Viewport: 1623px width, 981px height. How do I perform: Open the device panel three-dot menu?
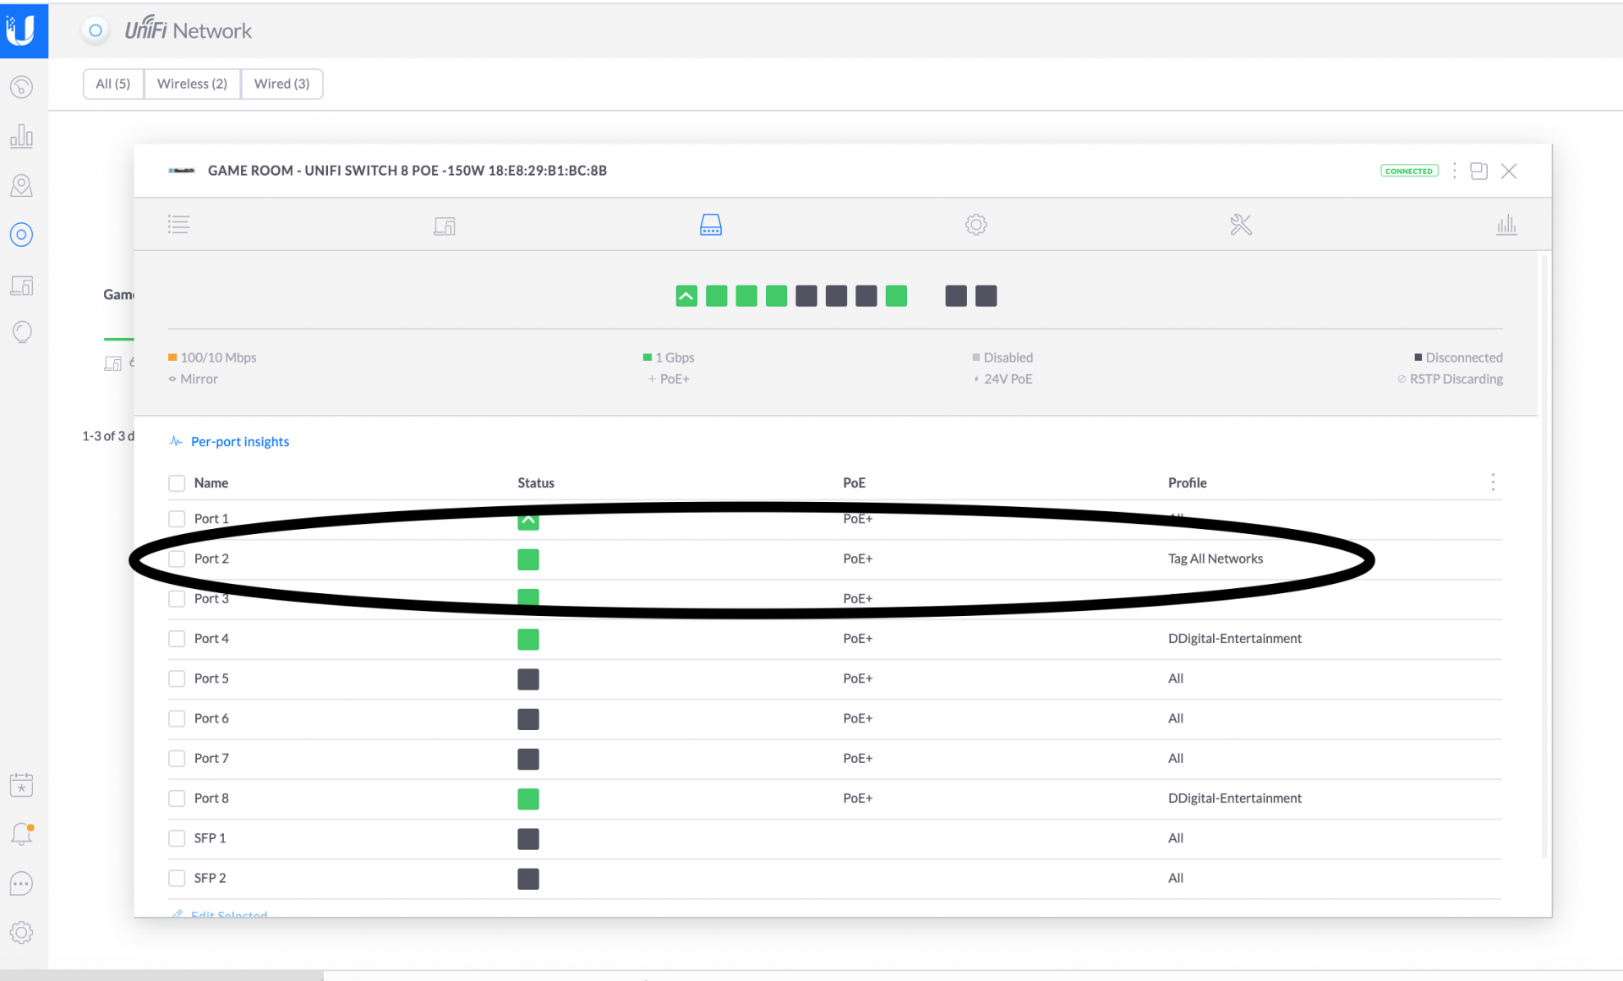coord(1455,171)
